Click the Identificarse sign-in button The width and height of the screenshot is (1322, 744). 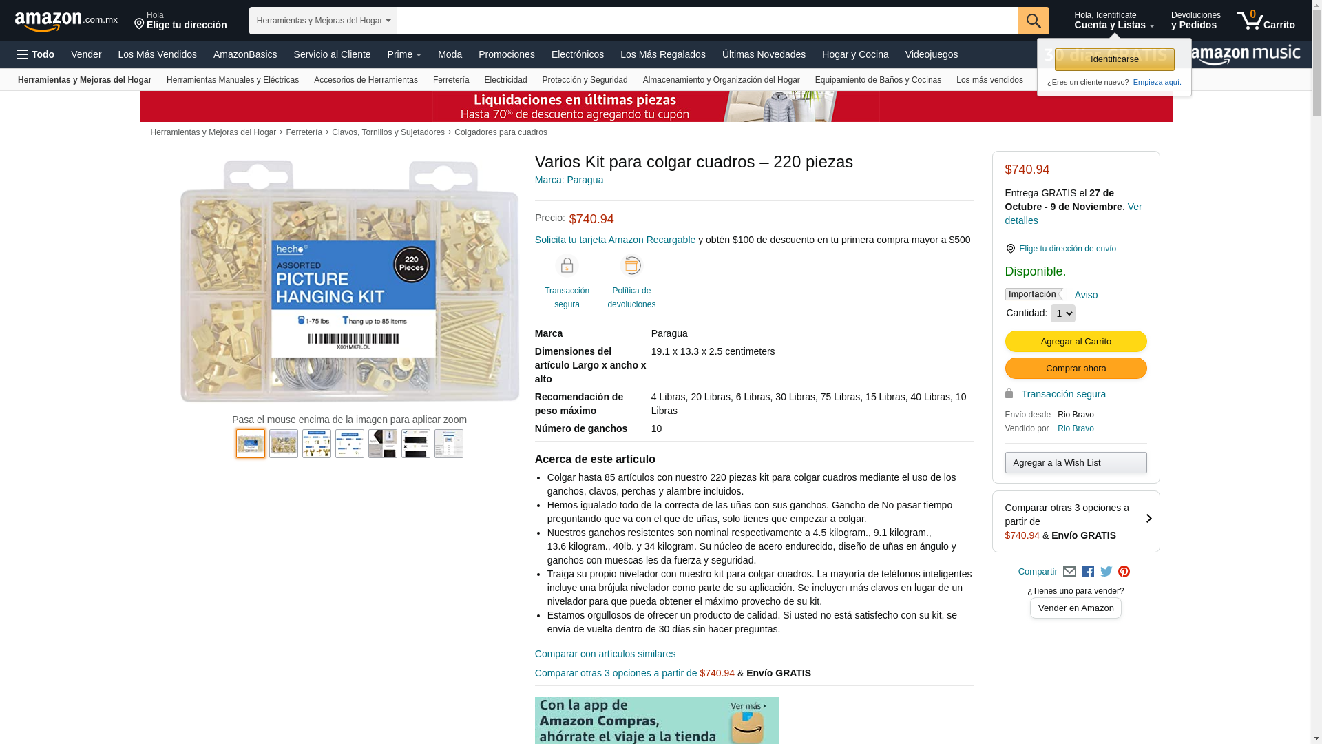coord(1114,59)
